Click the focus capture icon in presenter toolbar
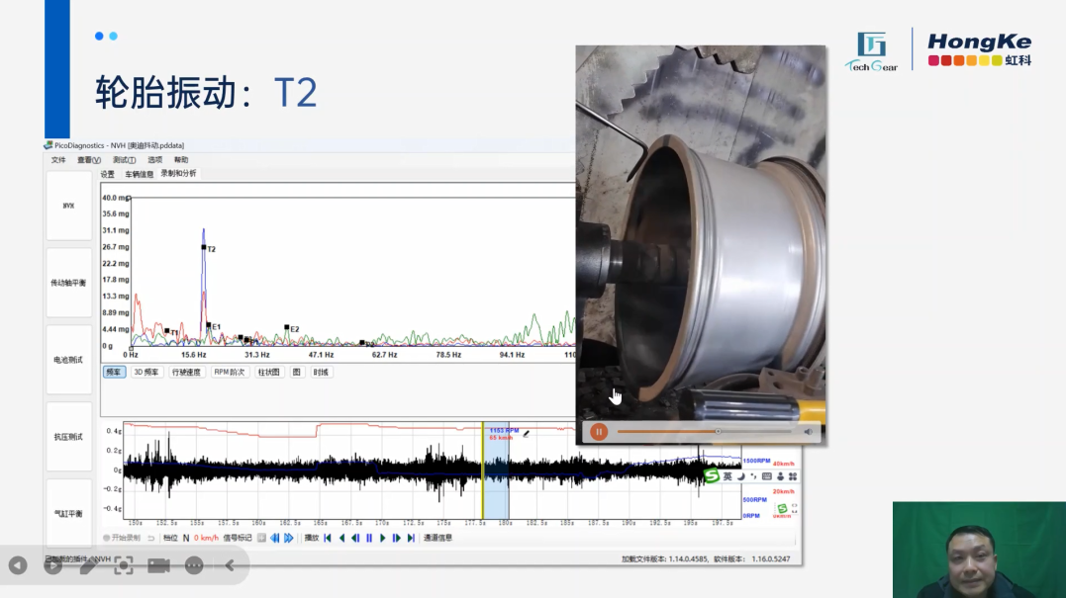Viewport: 1066px width, 598px height. [124, 565]
